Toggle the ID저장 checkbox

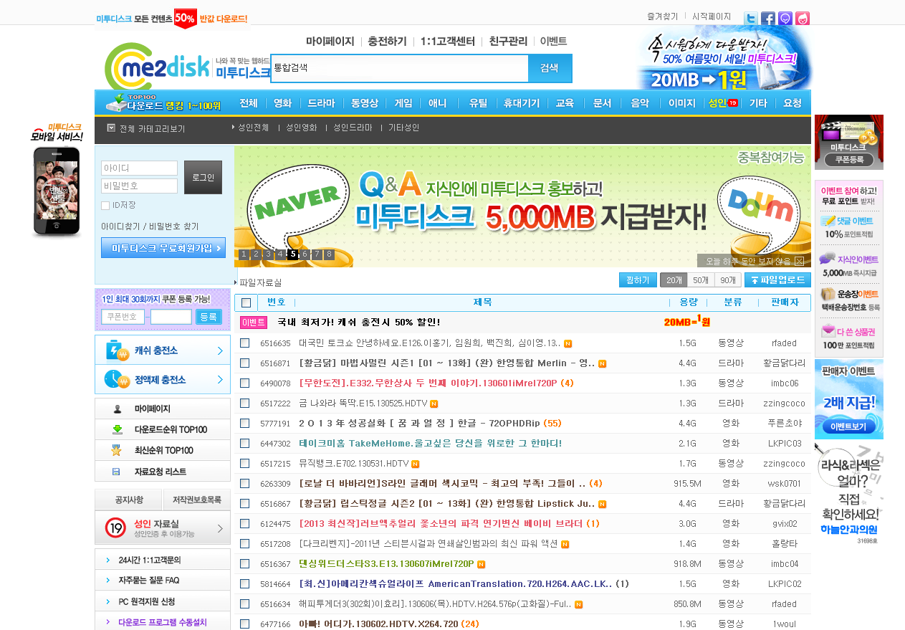click(105, 206)
